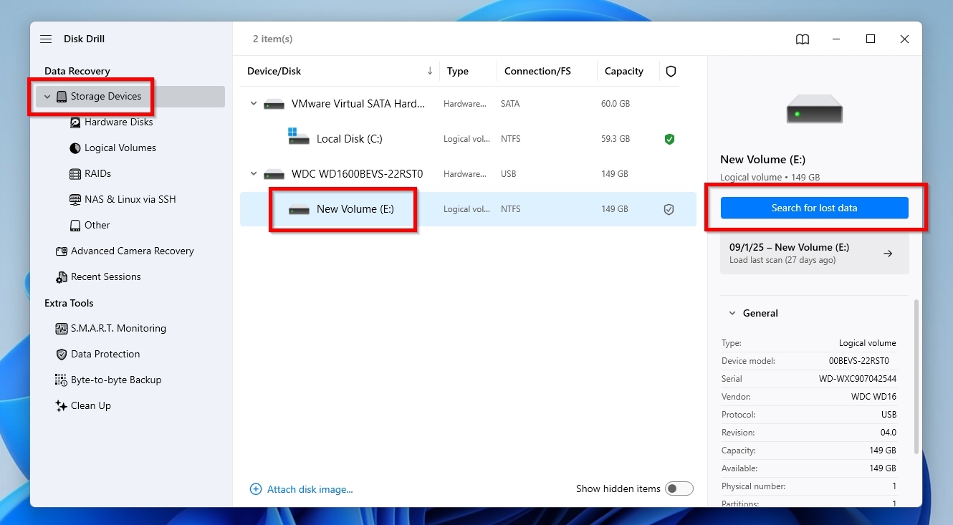The width and height of the screenshot is (953, 525).
Task: Open the Clean Up tool
Action: [x=91, y=405]
